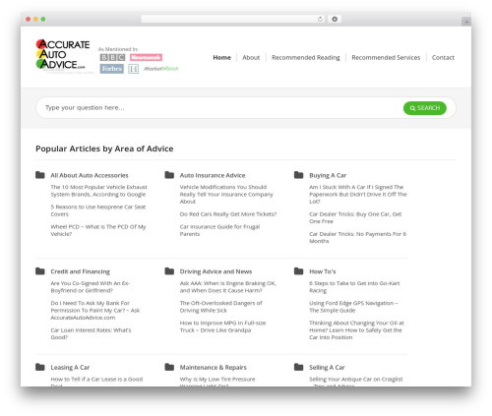Image resolution: width=492 pixels, height=416 pixels.
Task: Click the folder icon beside Selling A Car
Action: click(298, 367)
